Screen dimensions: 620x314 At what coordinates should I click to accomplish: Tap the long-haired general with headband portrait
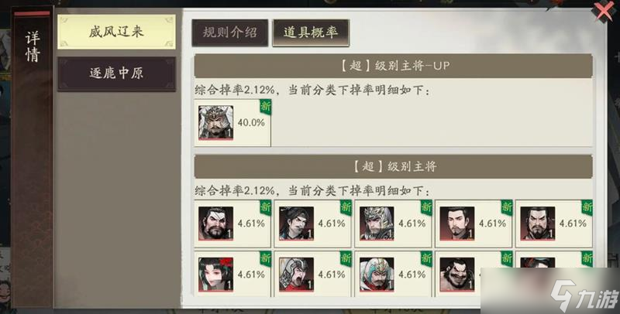[x=296, y=224]
